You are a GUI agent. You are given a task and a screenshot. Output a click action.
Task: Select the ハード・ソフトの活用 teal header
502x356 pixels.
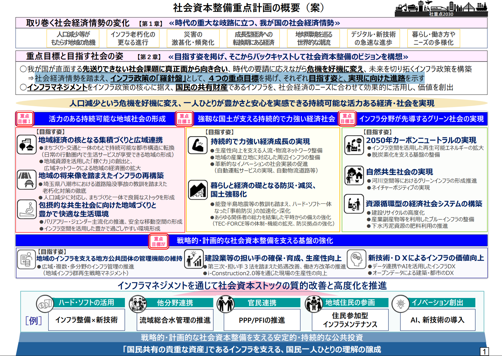coord(87,302)
